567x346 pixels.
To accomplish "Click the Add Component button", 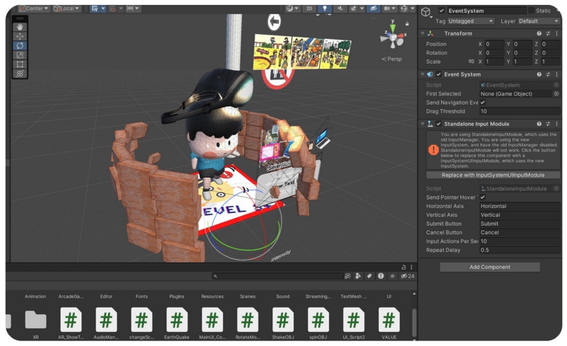I will coord(490,267).
